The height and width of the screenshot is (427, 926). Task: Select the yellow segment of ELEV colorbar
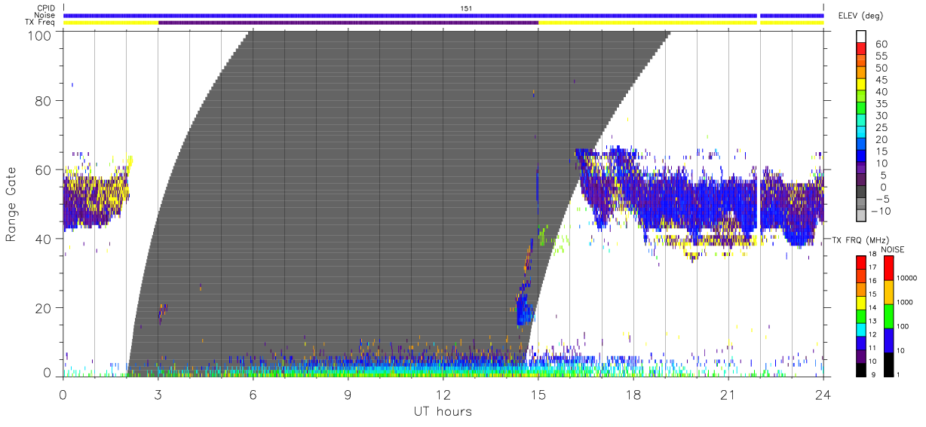tap(862, 86)
